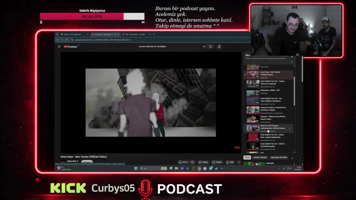
Task: Expand the system tray hidden icons chevron
Action: point(280,168)
